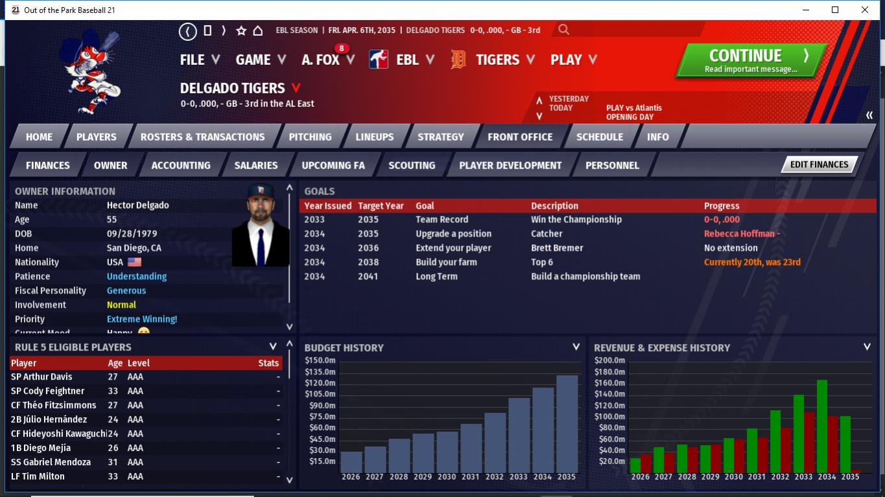
Task: Expand the Rule 5 Eligible Players dropdown
Action: 273,347
